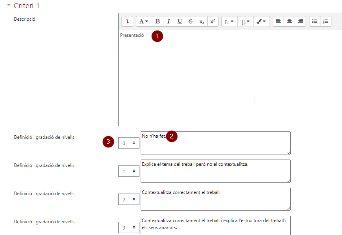Screen dimensions: 342x235
Task: Click the Descripció label
Action: 25,19
